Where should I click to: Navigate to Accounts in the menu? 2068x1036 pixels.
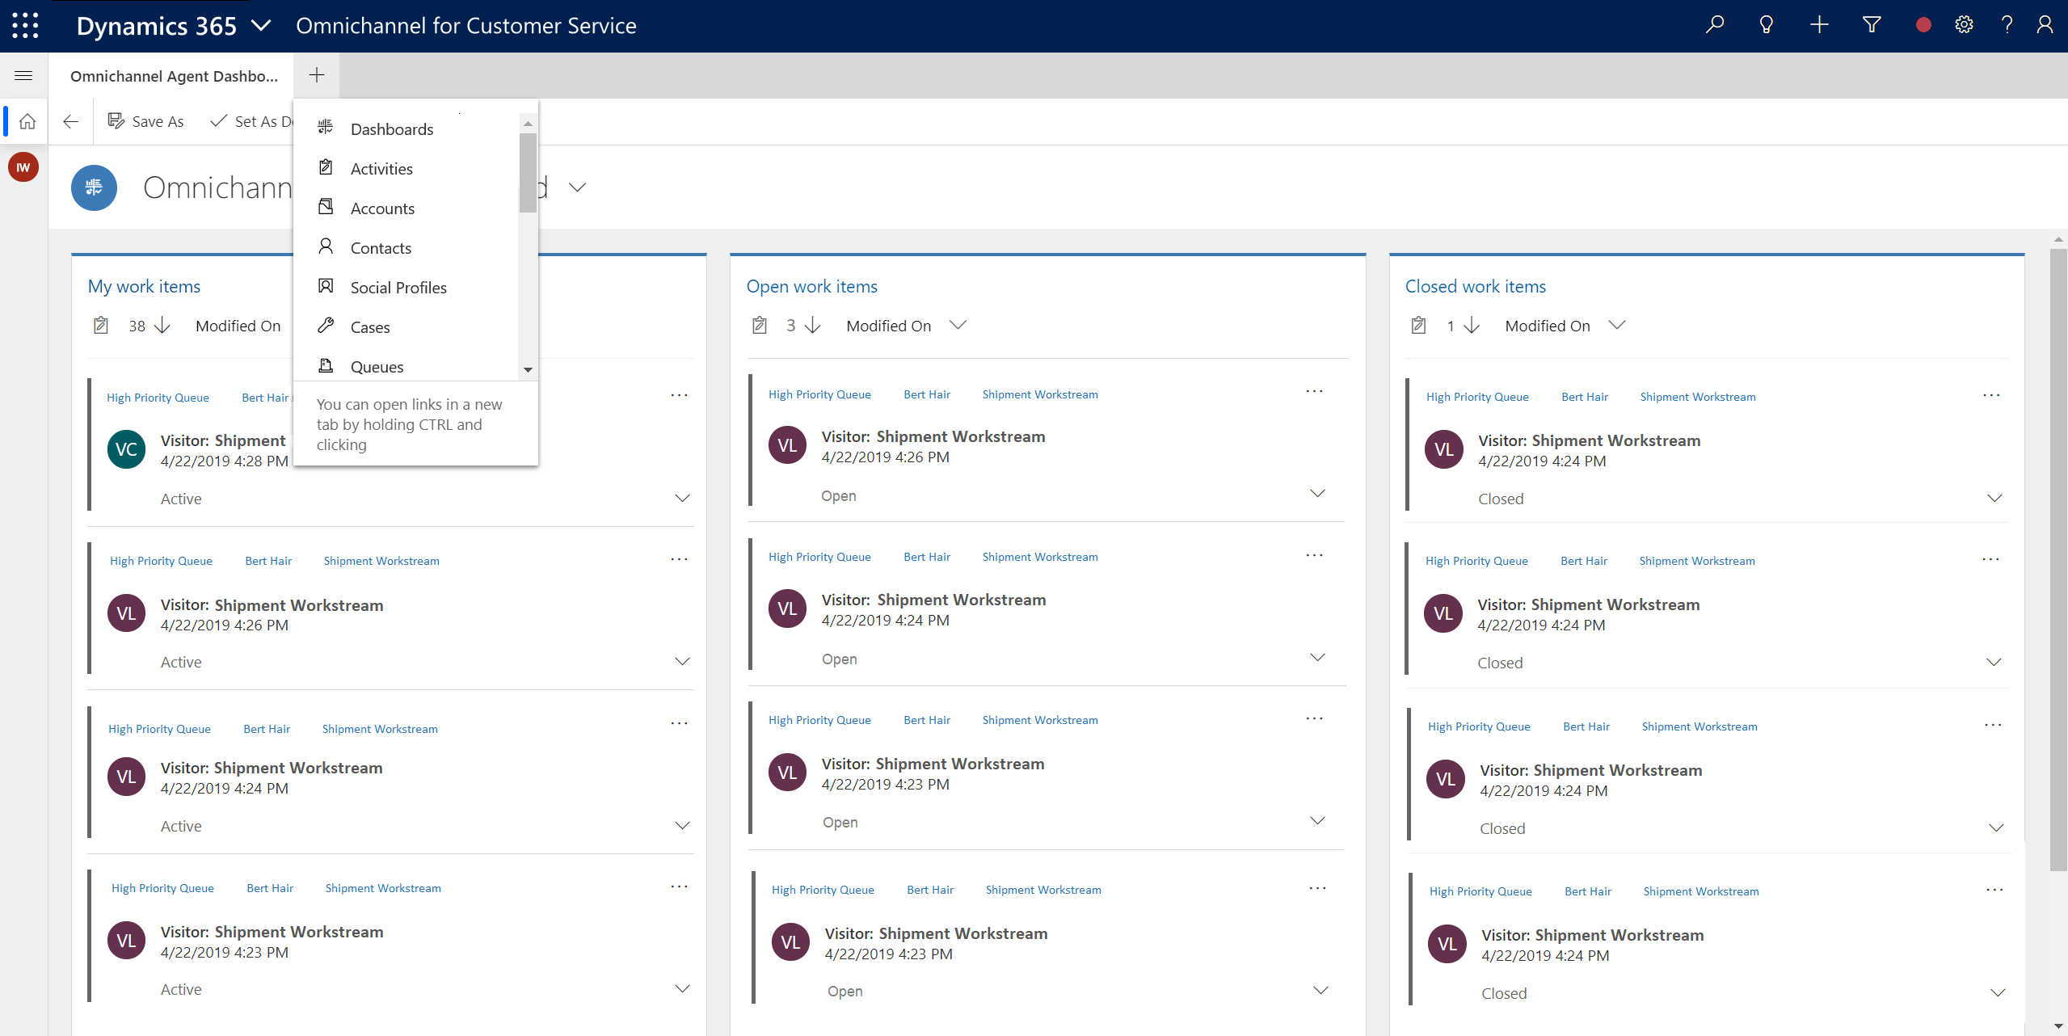[383, 208]
